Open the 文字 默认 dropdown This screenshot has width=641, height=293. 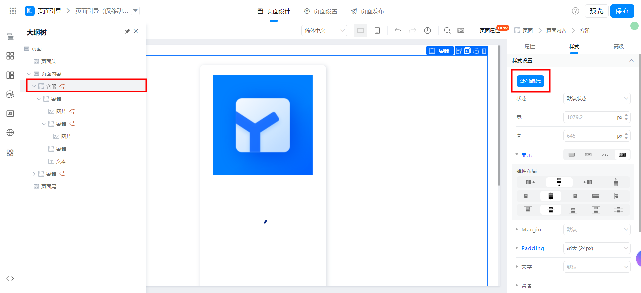click(x=597, y=267)
